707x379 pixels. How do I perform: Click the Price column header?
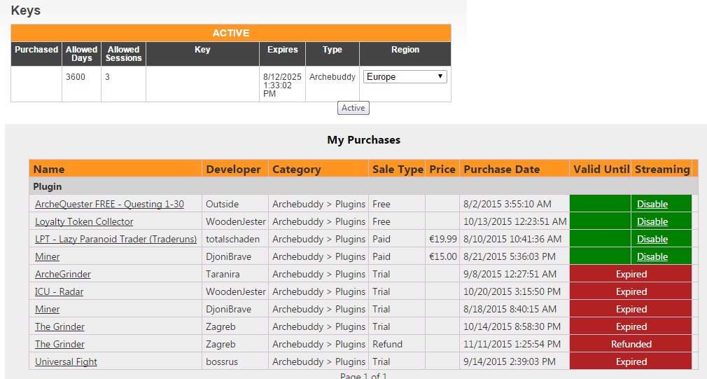442,170
